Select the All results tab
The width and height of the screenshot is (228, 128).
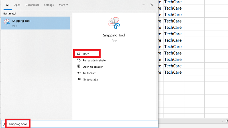click(x=7, y=5)
